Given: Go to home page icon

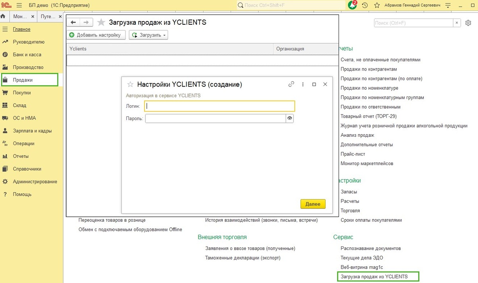Looking at the screenshot, I should pos(3,17).
